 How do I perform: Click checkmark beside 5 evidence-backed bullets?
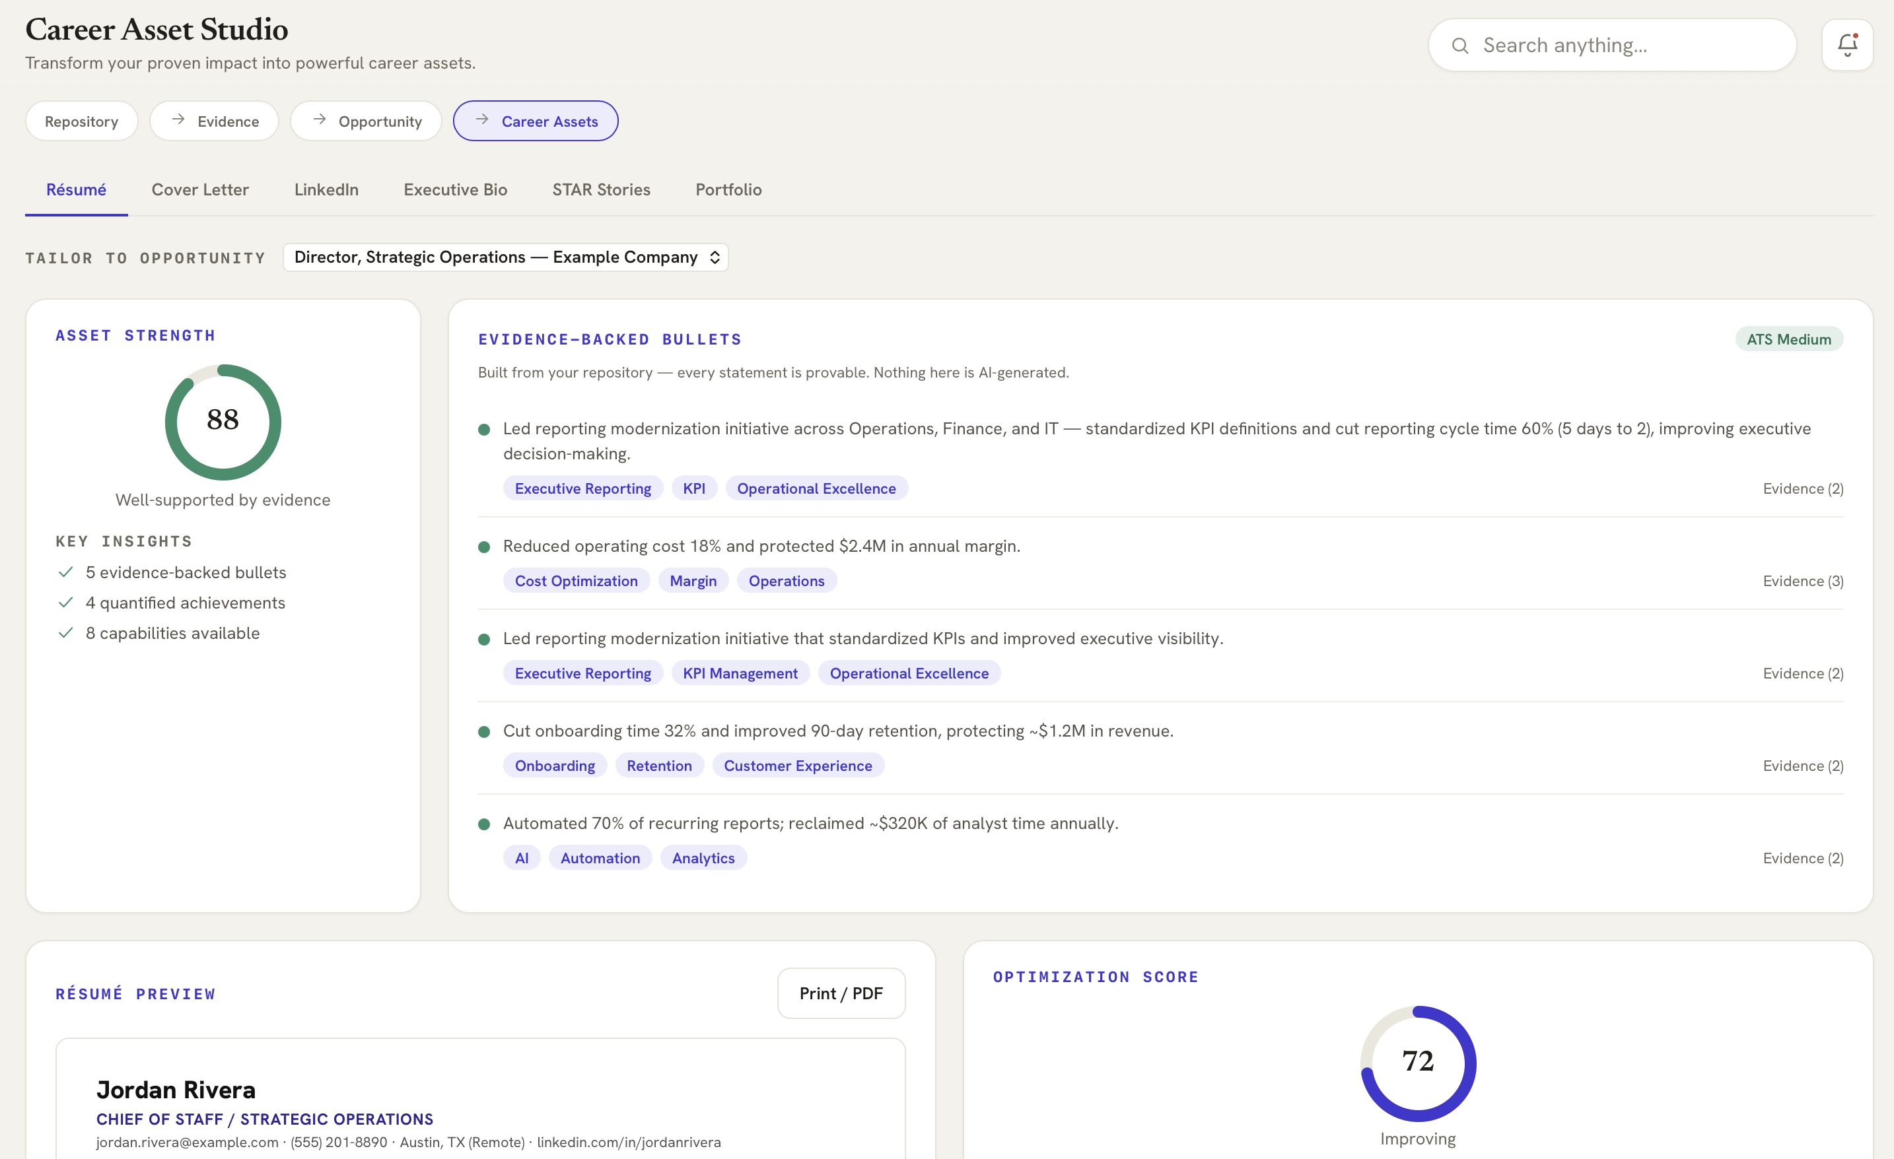coord(66,572)
